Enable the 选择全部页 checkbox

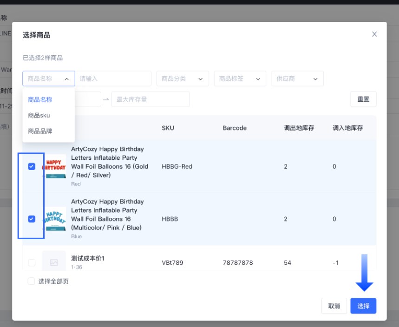pyautogui.click(x=31, y=281)
